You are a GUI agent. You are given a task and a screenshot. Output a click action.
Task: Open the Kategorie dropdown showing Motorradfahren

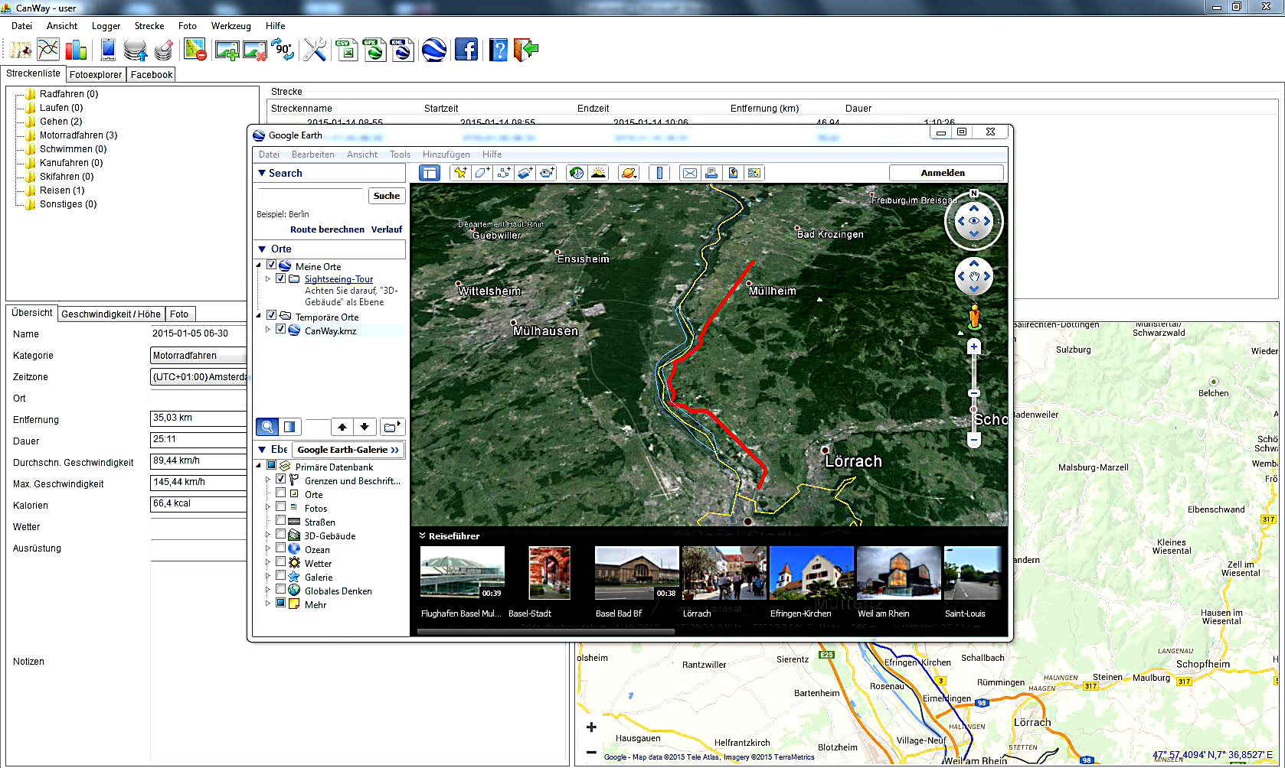198,356
